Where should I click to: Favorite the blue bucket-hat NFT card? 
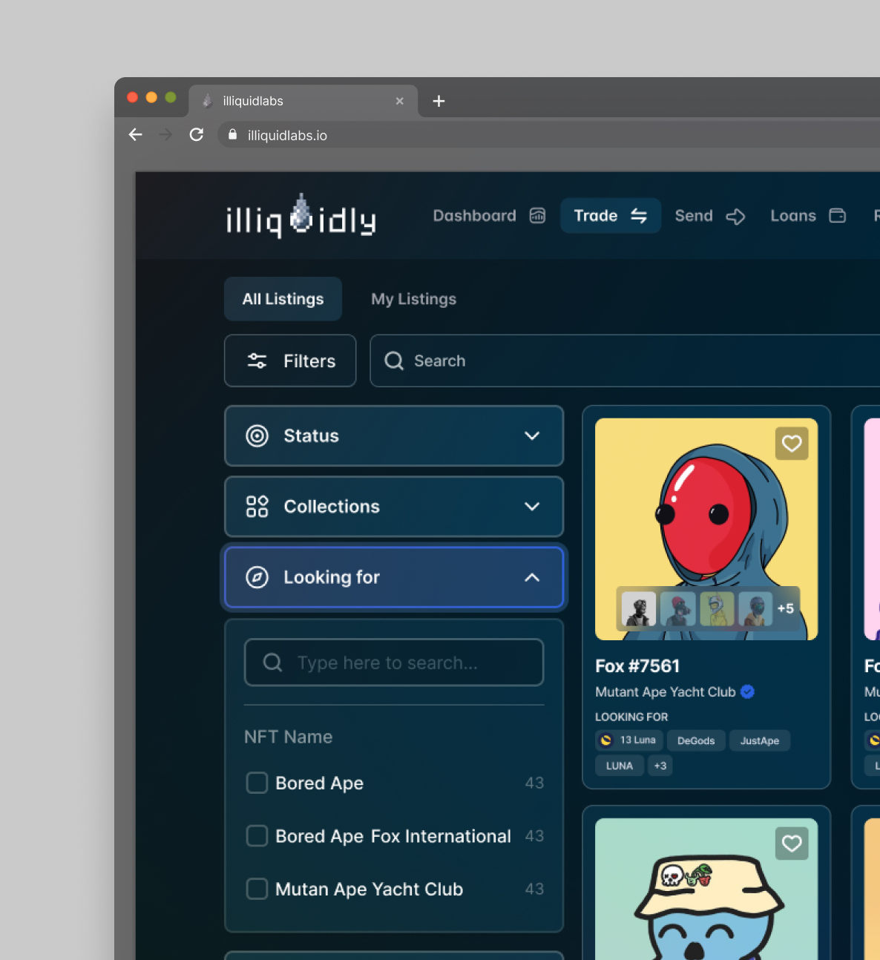click(792, 844)
